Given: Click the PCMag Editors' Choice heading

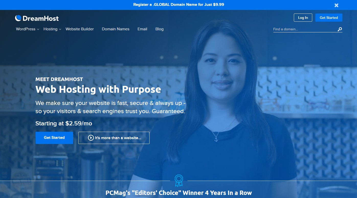Looking at the screenshot, I should 178,193.
